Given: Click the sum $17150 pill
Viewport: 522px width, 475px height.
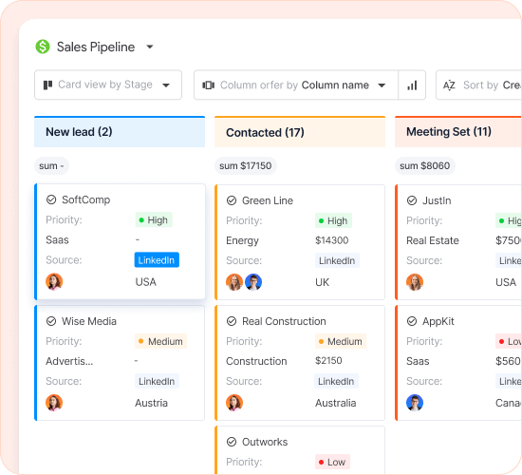Looking at the screenshot, I should 246,165.
